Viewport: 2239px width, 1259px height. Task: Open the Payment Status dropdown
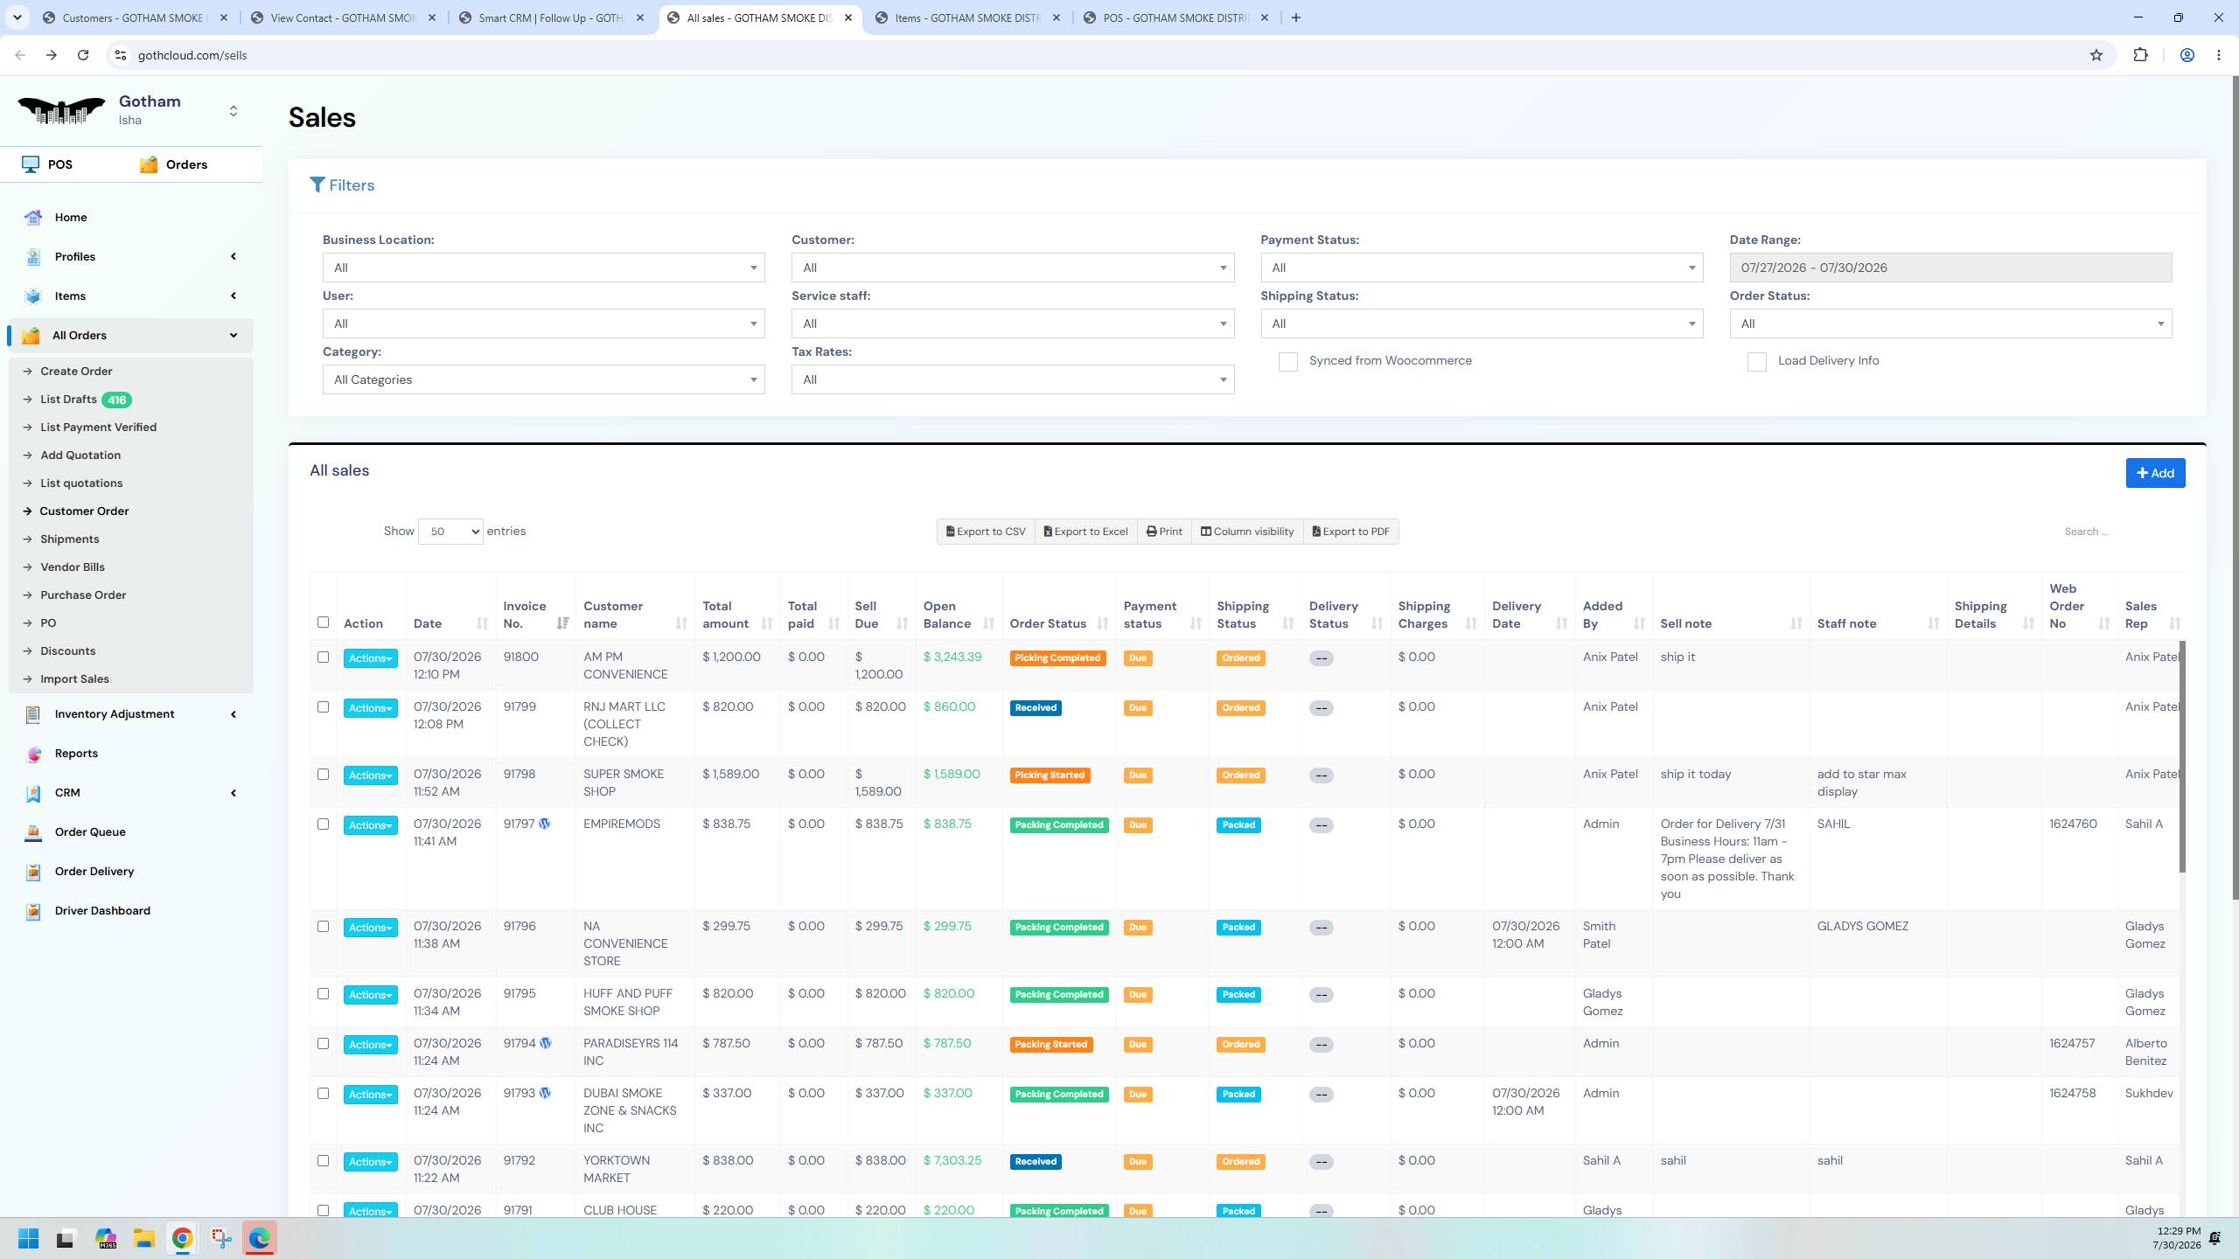[x=1482, y=268]
